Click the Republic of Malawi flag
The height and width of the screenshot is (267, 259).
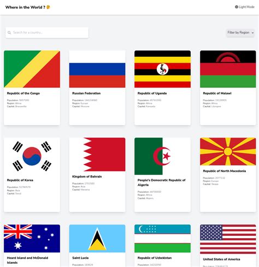pos(228,69)
